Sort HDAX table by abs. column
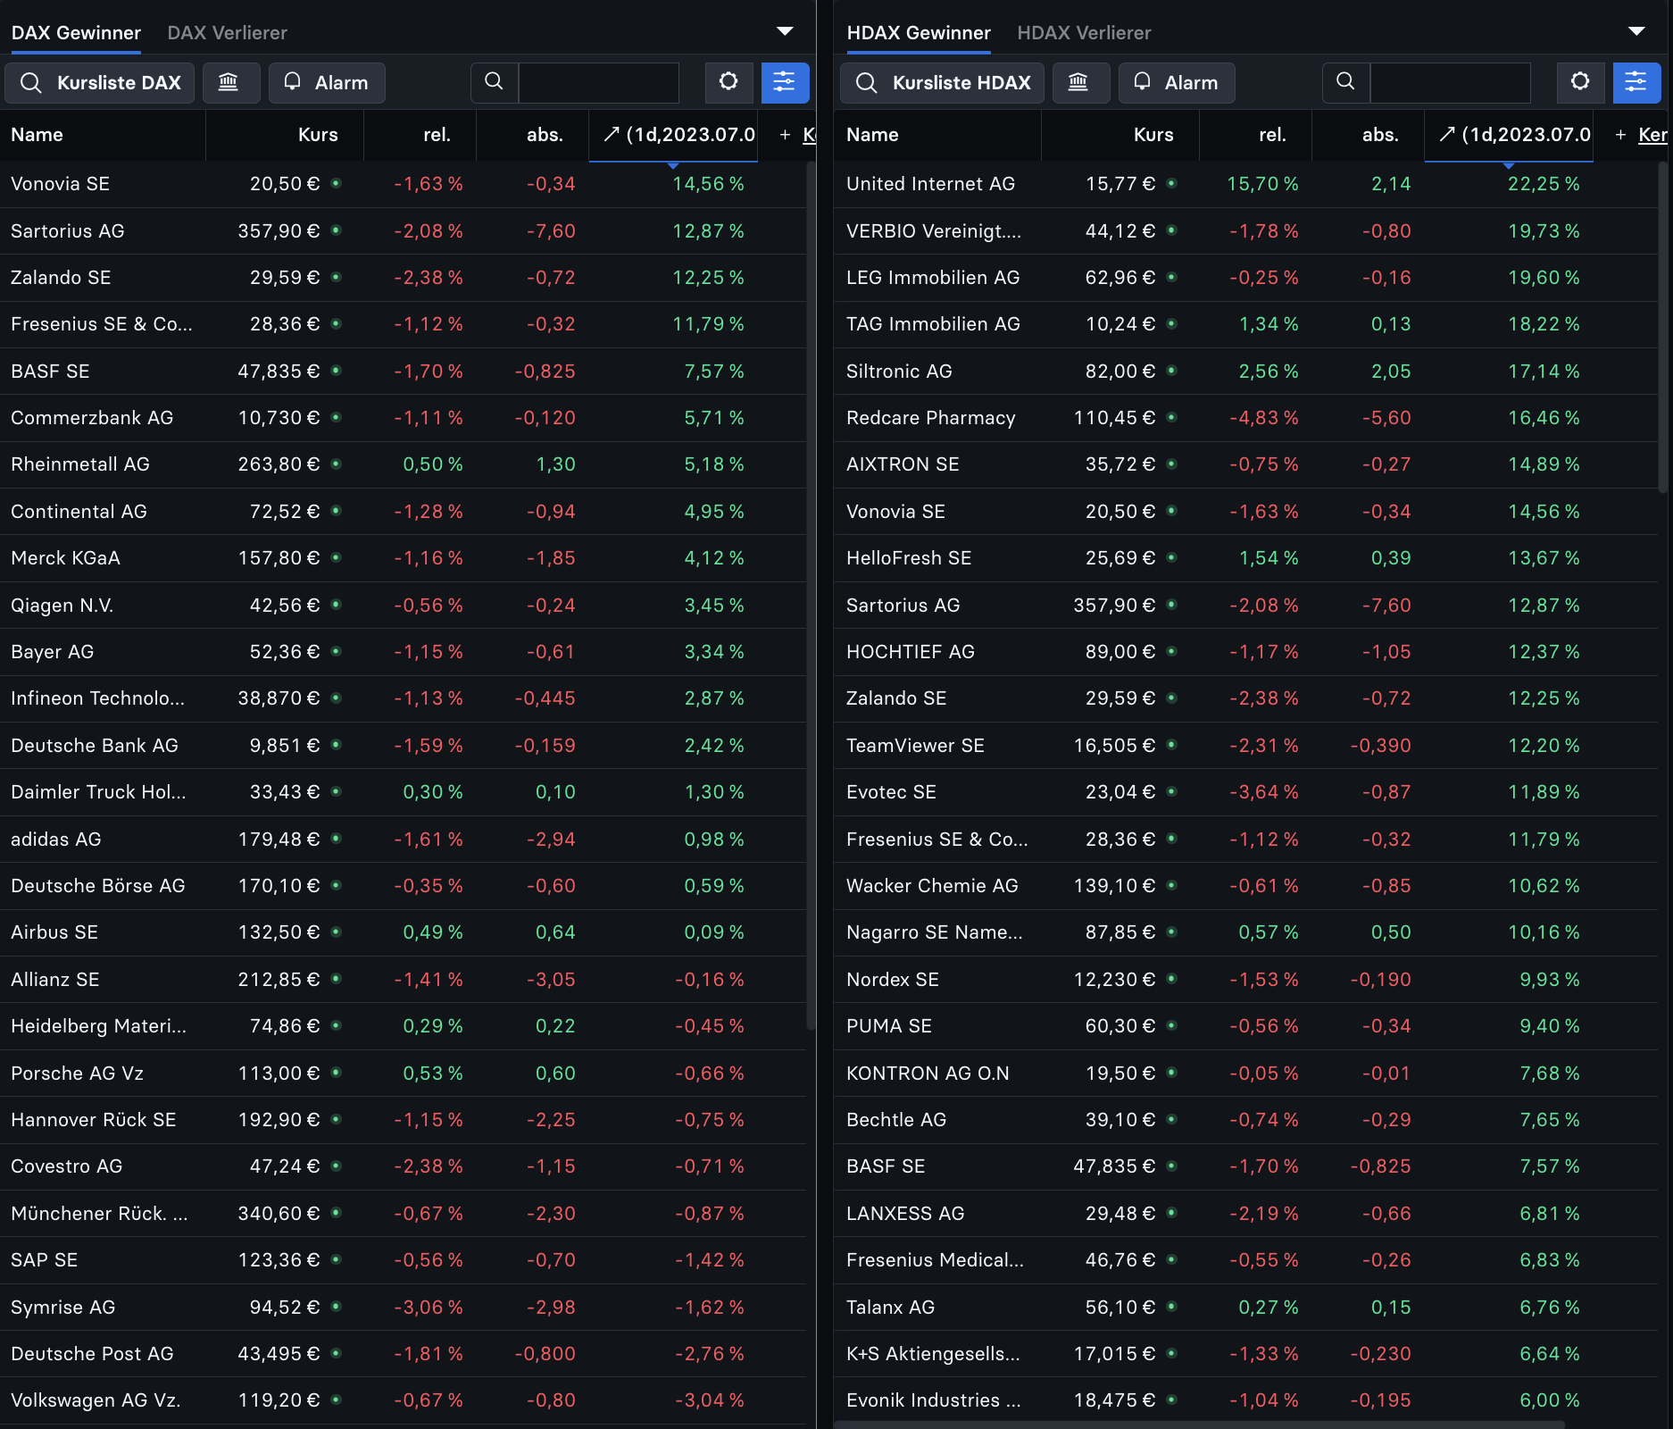 coord(1368,135)
